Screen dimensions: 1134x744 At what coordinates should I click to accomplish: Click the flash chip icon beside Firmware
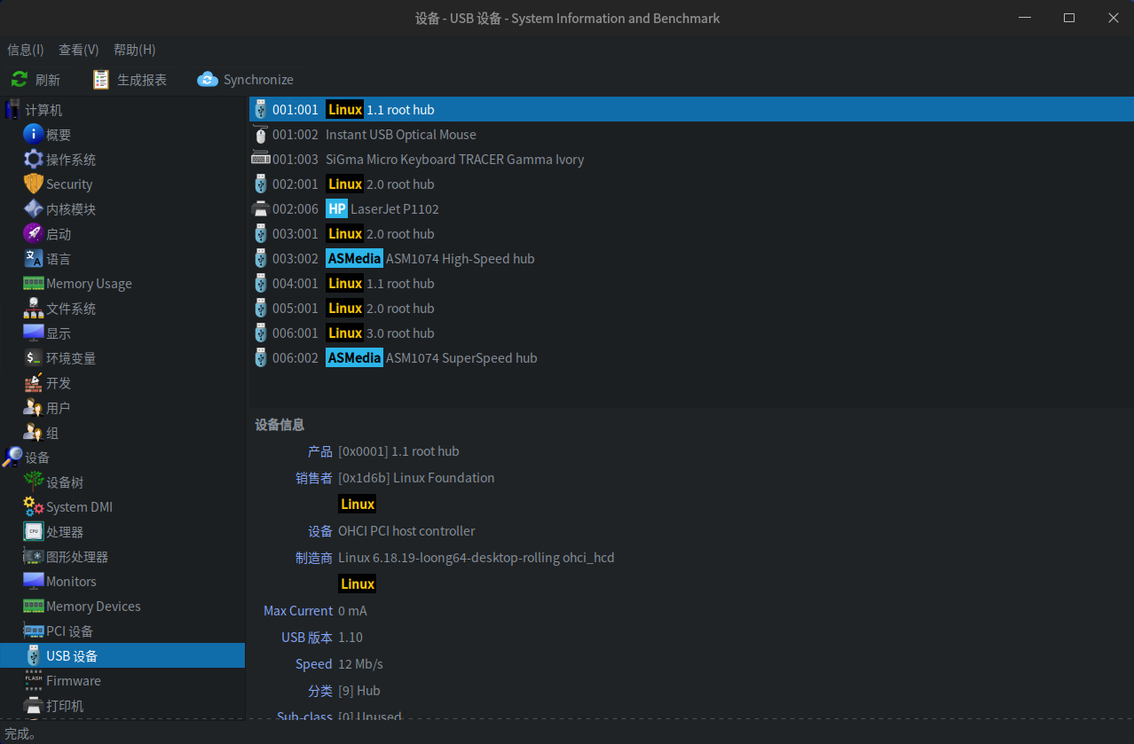(34, 680)
